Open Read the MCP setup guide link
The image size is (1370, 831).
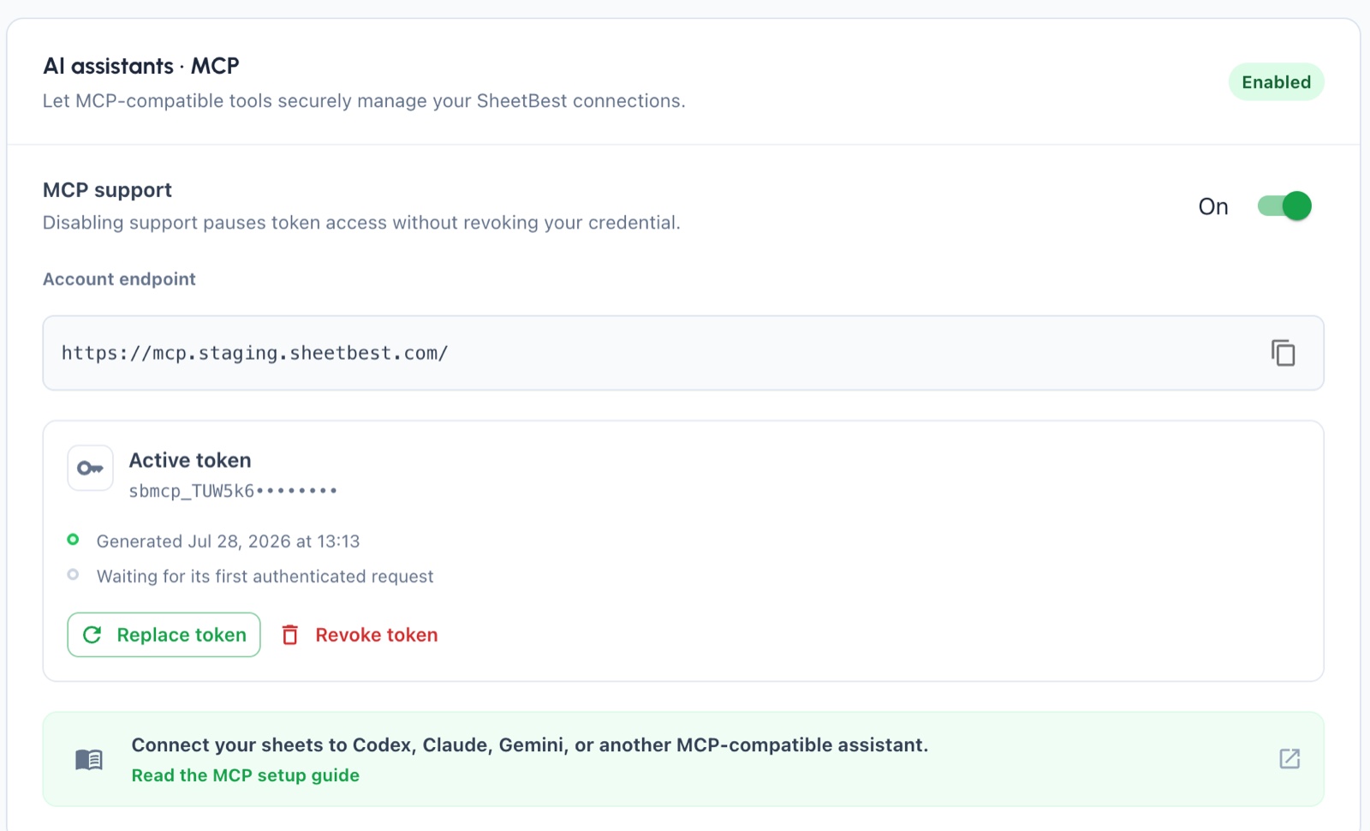[x=246, y=775]
